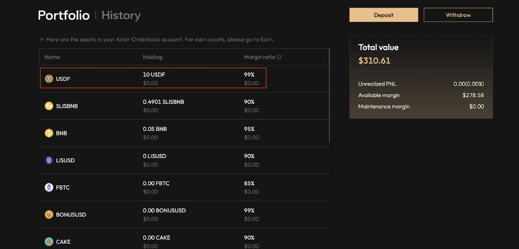Click the Total value amount $310.61
519x249 pixels.
click(374, 61)
